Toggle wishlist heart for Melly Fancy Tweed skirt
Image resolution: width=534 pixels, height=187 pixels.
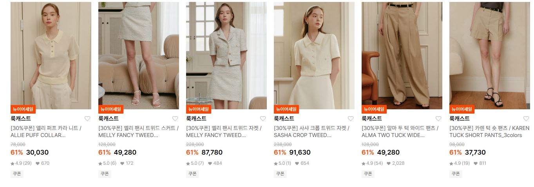pos(175,119)
